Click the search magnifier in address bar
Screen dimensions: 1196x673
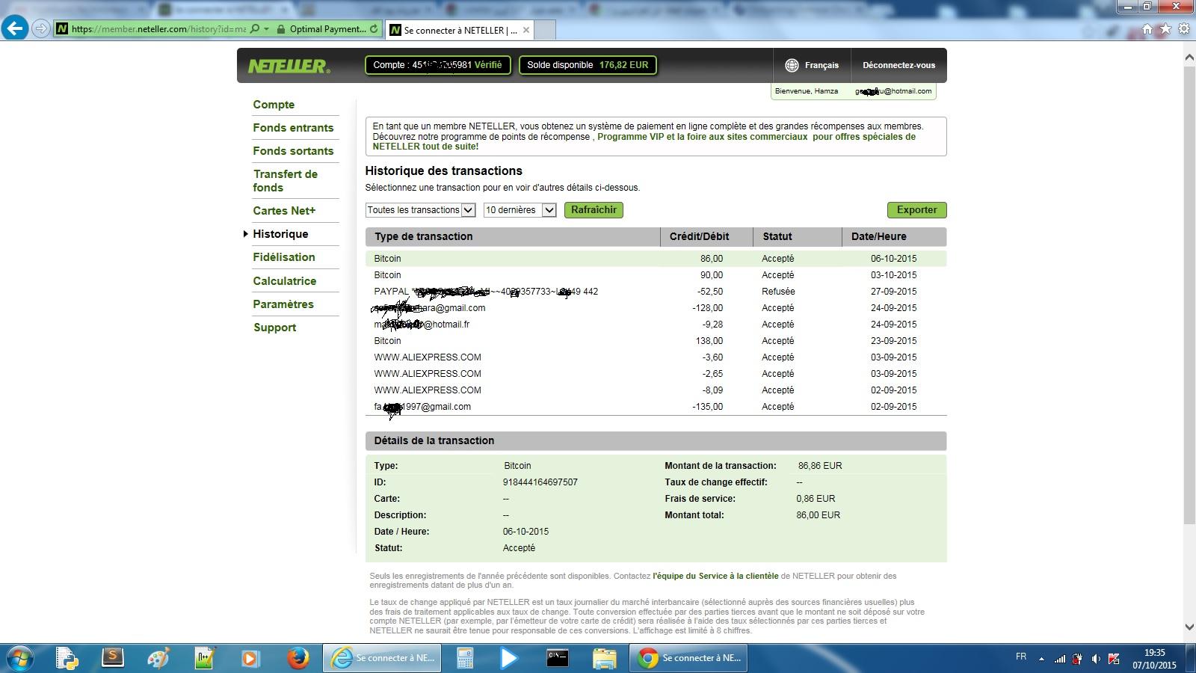255,29
